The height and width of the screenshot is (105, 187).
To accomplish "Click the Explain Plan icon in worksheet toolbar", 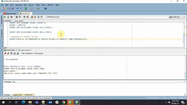I will [x=11, y=17].
